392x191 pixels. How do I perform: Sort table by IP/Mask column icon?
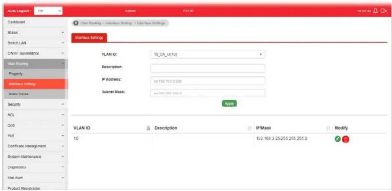(x=328, y=128)
